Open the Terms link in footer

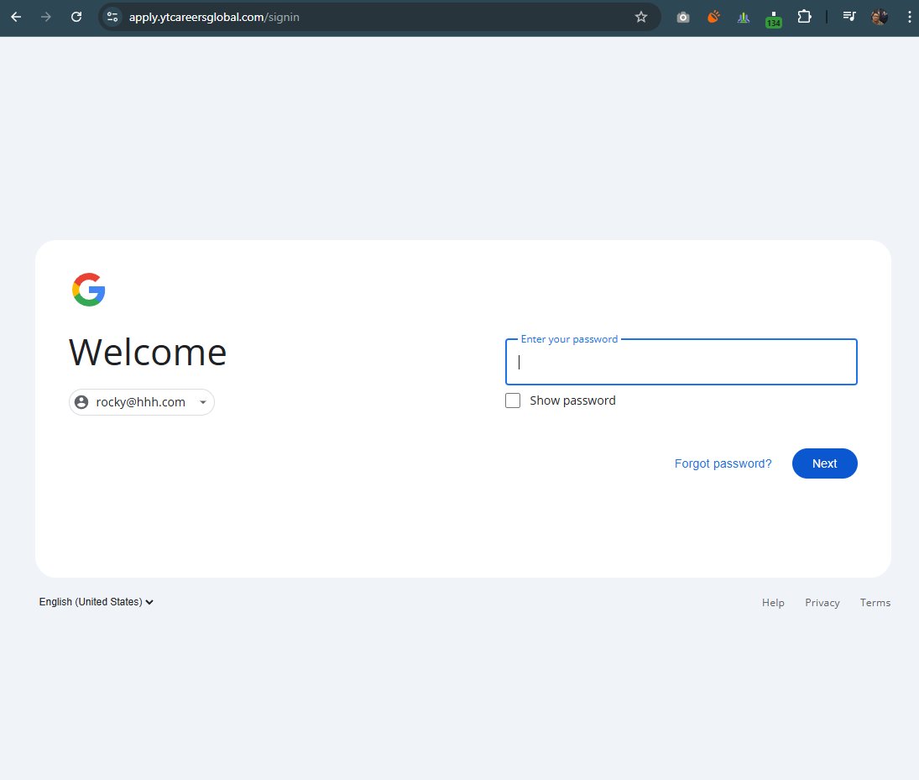point(875,603)
